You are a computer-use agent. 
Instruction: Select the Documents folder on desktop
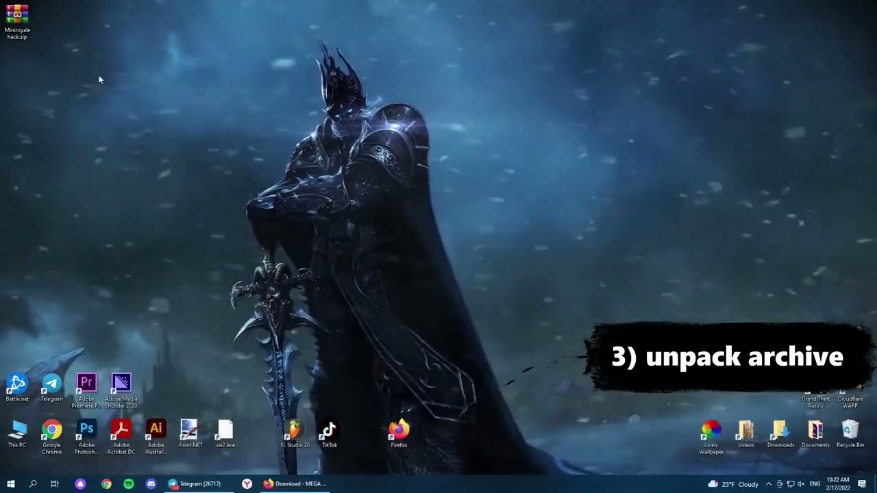[x=815, y=434]
